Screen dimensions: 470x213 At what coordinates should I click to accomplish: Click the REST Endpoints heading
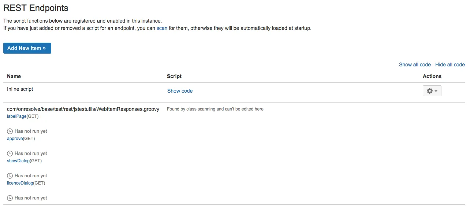[36, 8]
